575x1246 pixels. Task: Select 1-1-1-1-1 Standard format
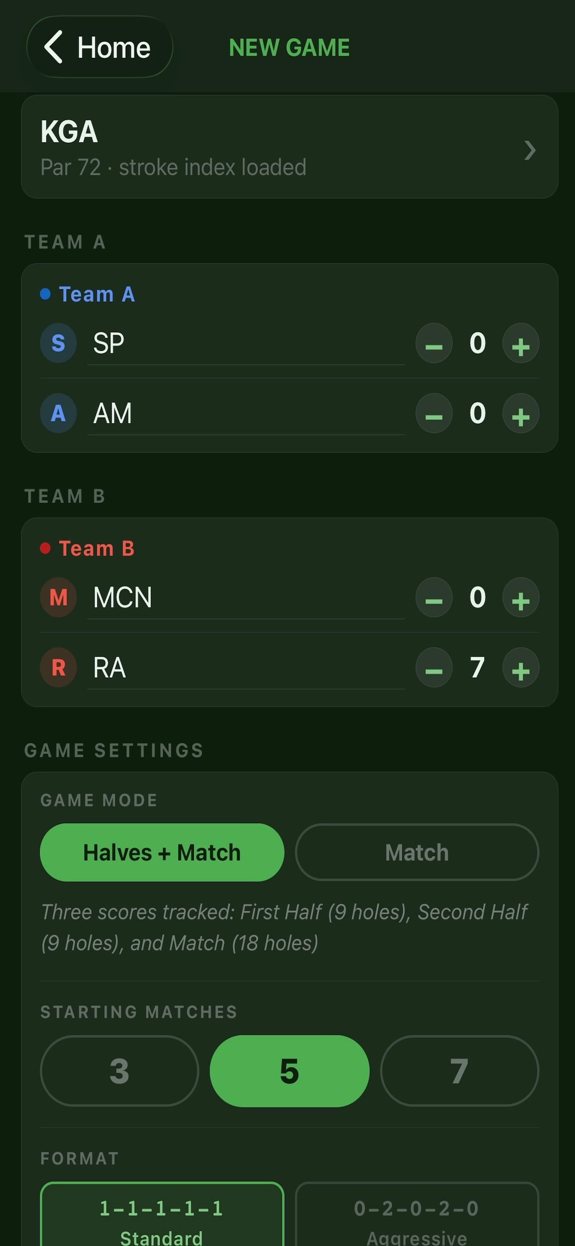pos(162,1214)
